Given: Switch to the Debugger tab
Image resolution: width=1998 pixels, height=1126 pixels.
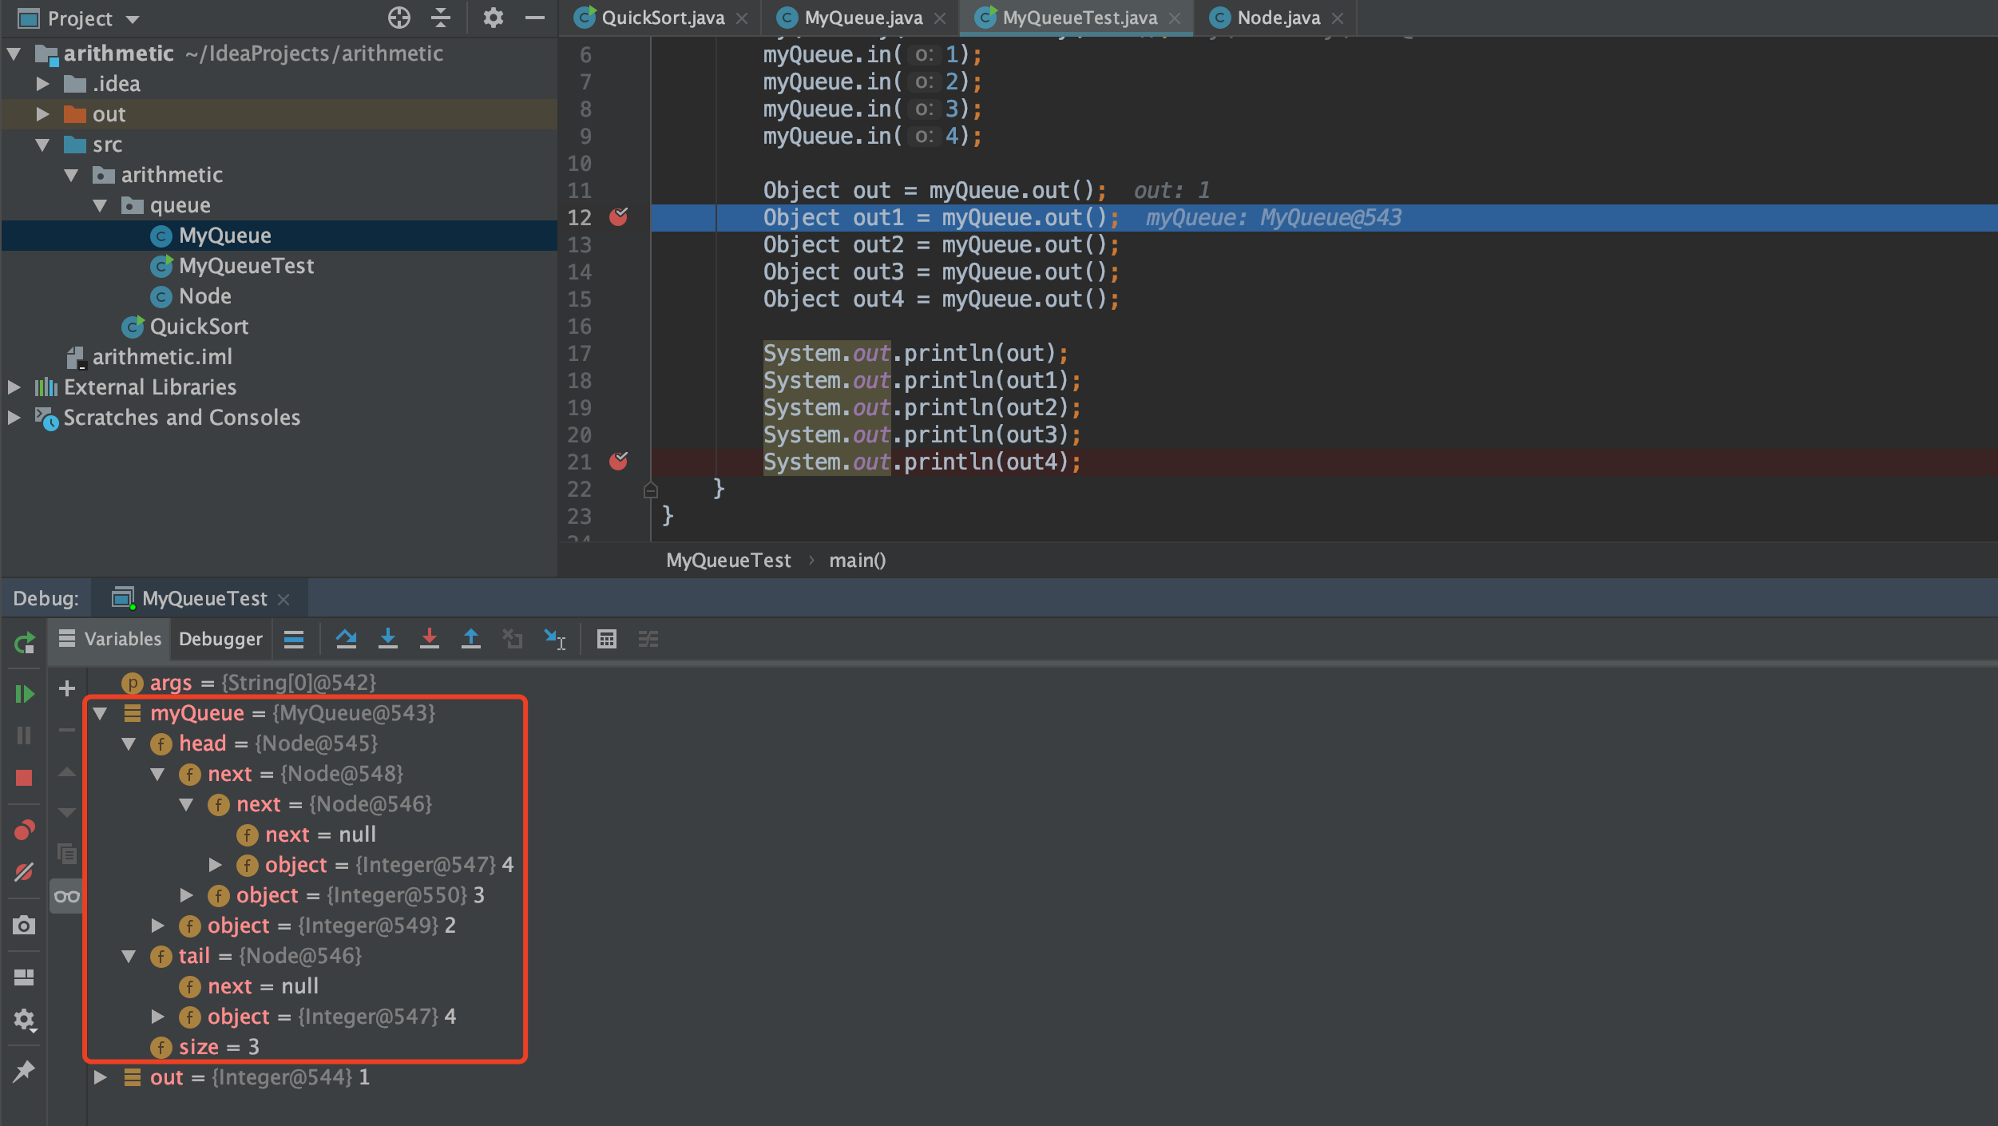Looking at the screenshot, I should pyautogui.click(x=220, y=639).
